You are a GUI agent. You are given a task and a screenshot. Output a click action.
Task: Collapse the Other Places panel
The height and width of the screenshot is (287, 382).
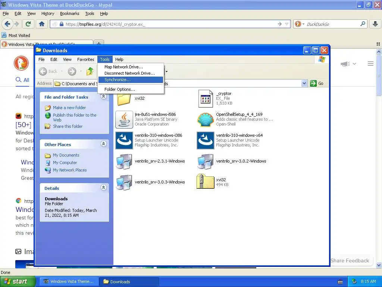click(104, 144)
